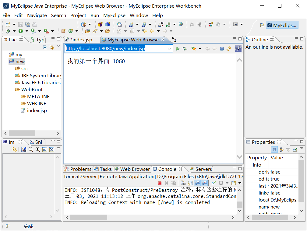Click the Debug bug icon in main toolbar
The height and width of the screenshot is (231, 307).
(8, 31)
